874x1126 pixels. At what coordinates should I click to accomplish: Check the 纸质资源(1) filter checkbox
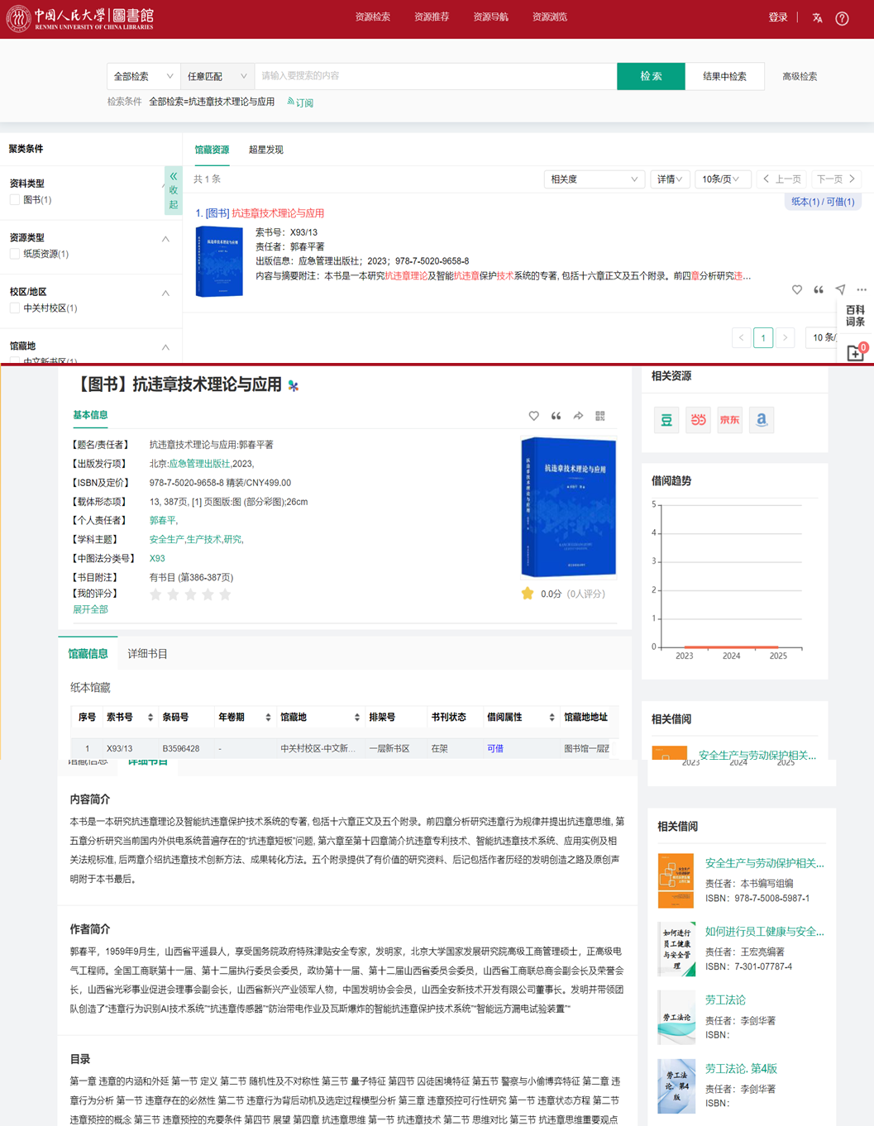tap(15, 254)
